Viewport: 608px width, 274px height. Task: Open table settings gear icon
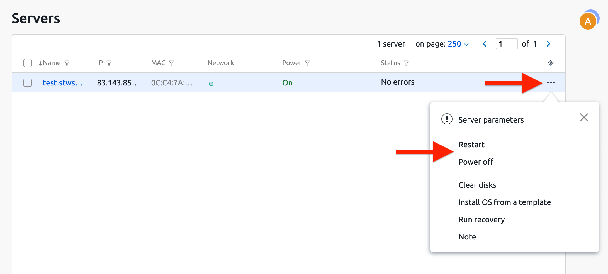(551, 63)
